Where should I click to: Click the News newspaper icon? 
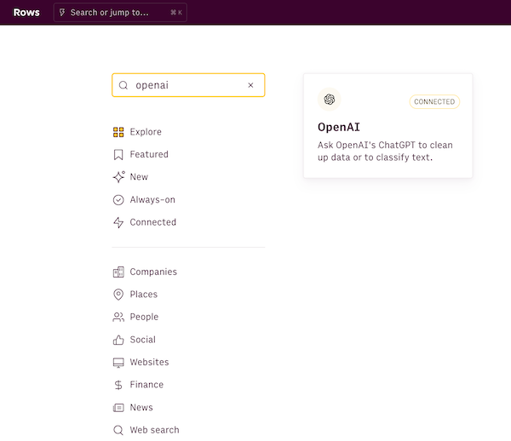pos(118,408)
